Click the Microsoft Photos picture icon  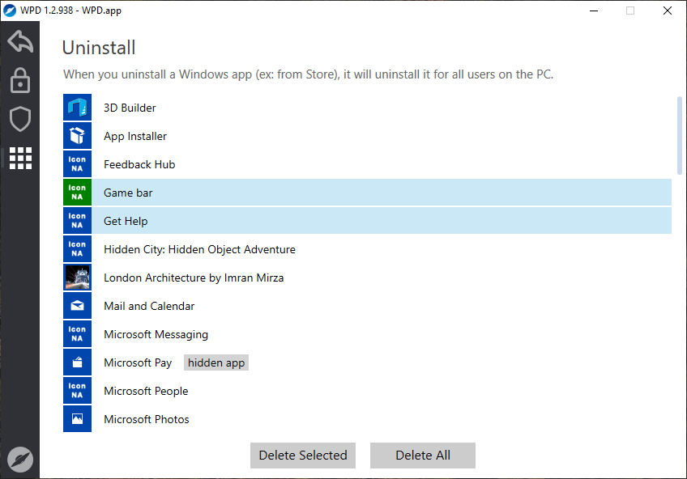[77, 419]
